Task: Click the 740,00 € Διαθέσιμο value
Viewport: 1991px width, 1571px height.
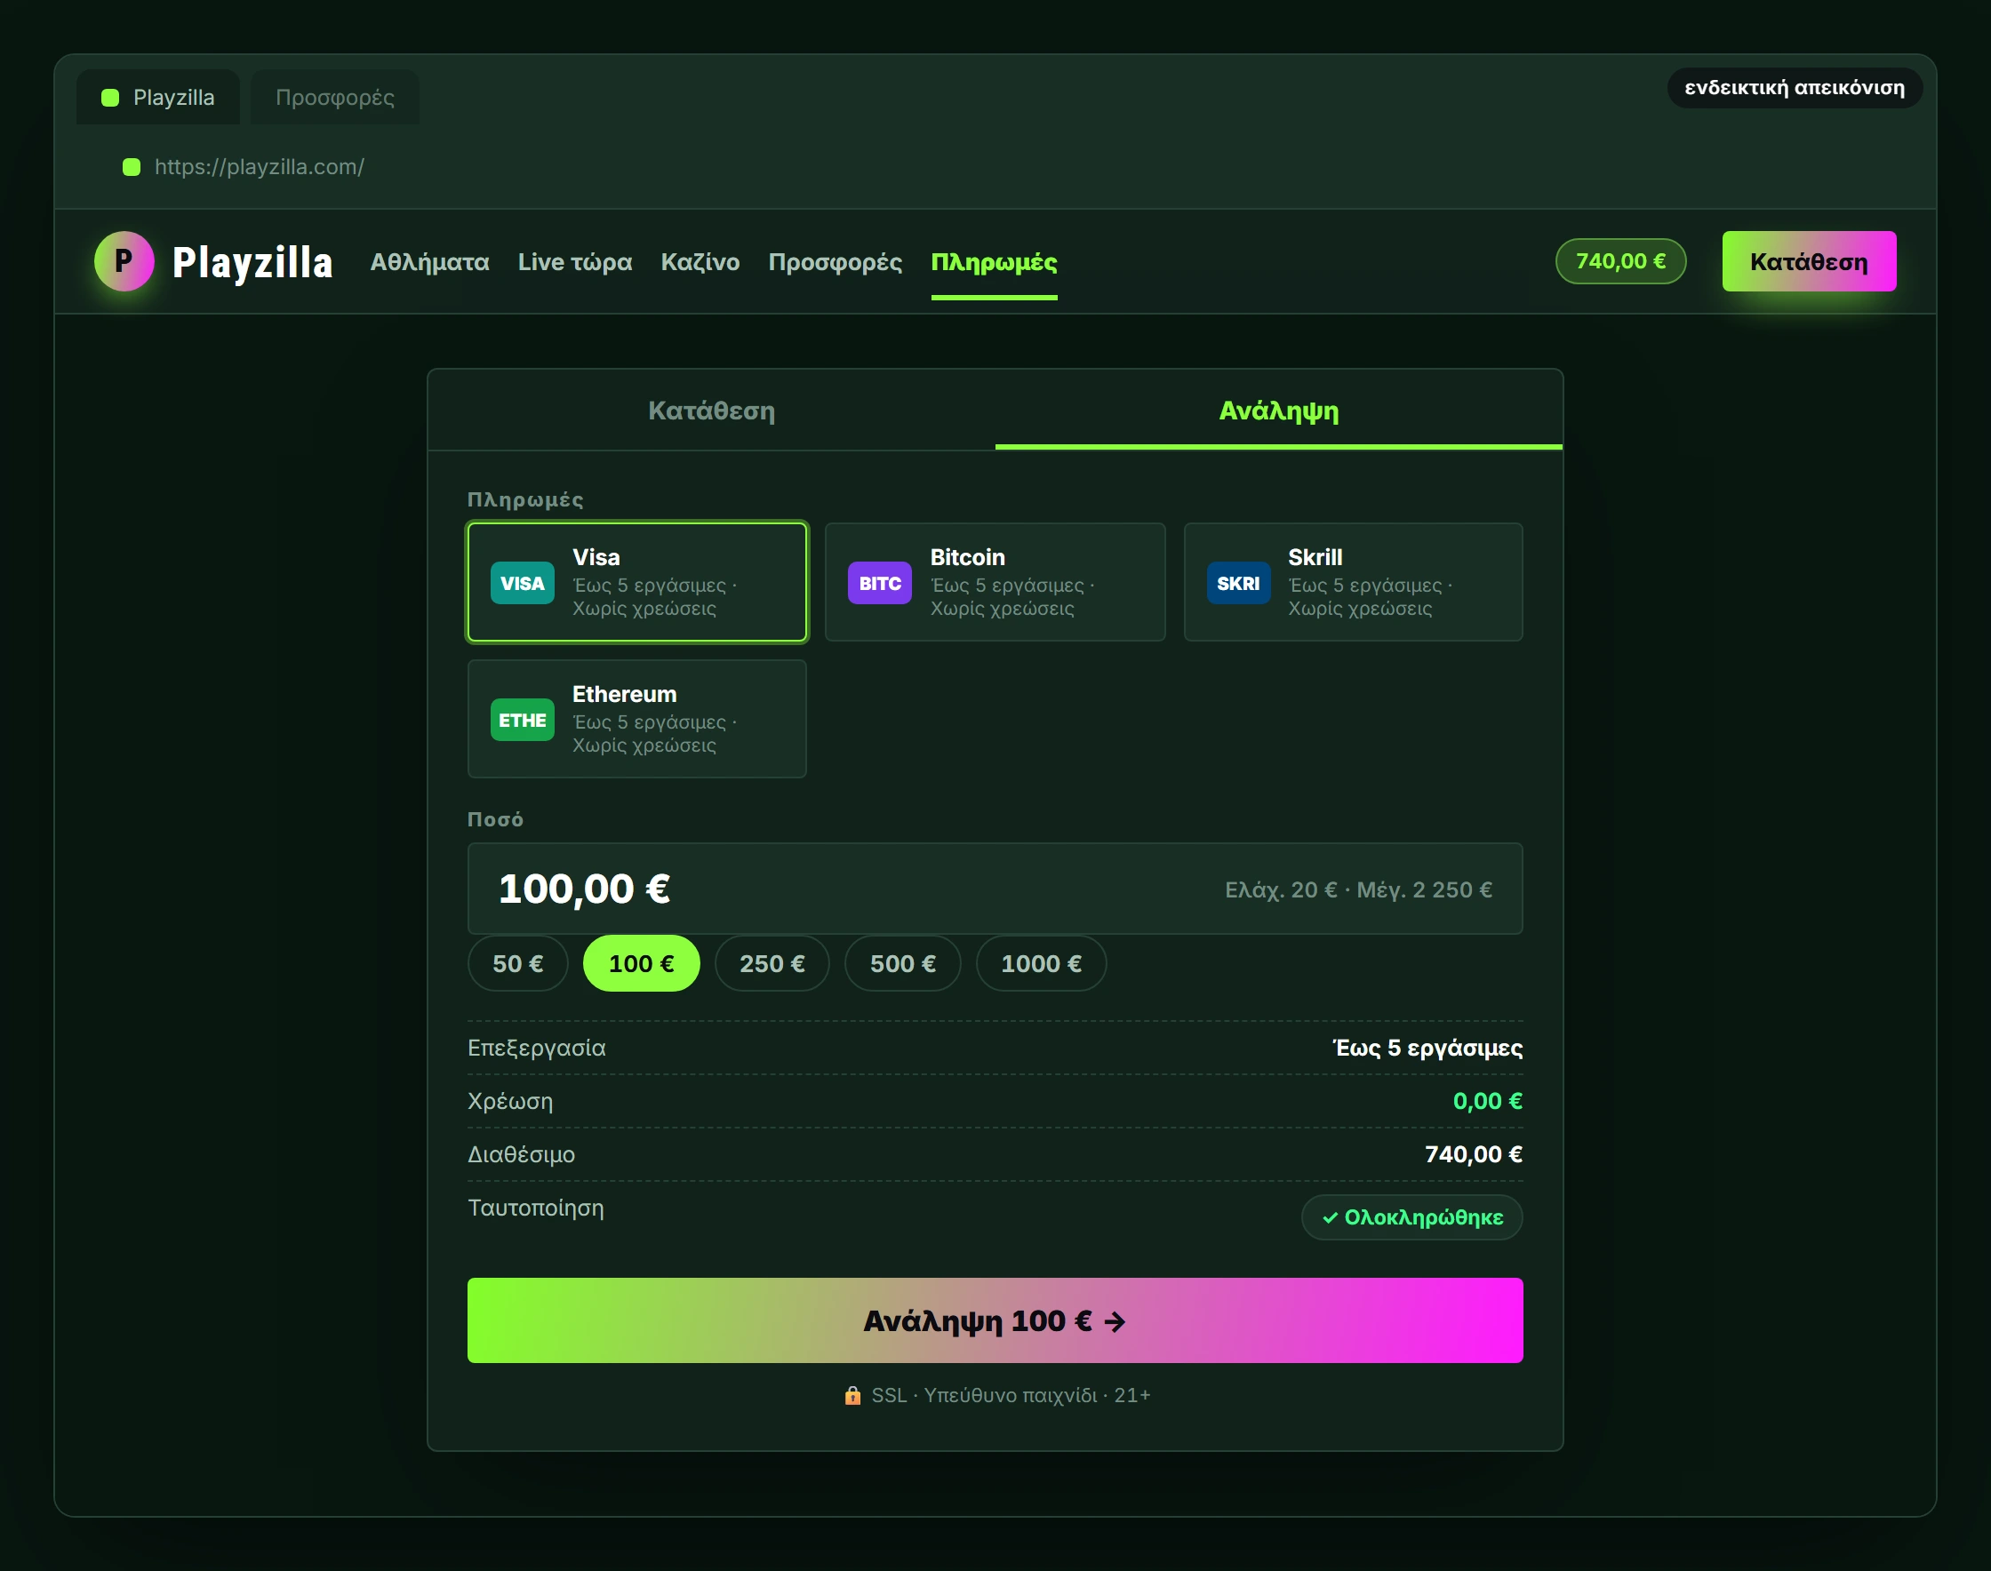Action: click(x=1474, y=1154)
